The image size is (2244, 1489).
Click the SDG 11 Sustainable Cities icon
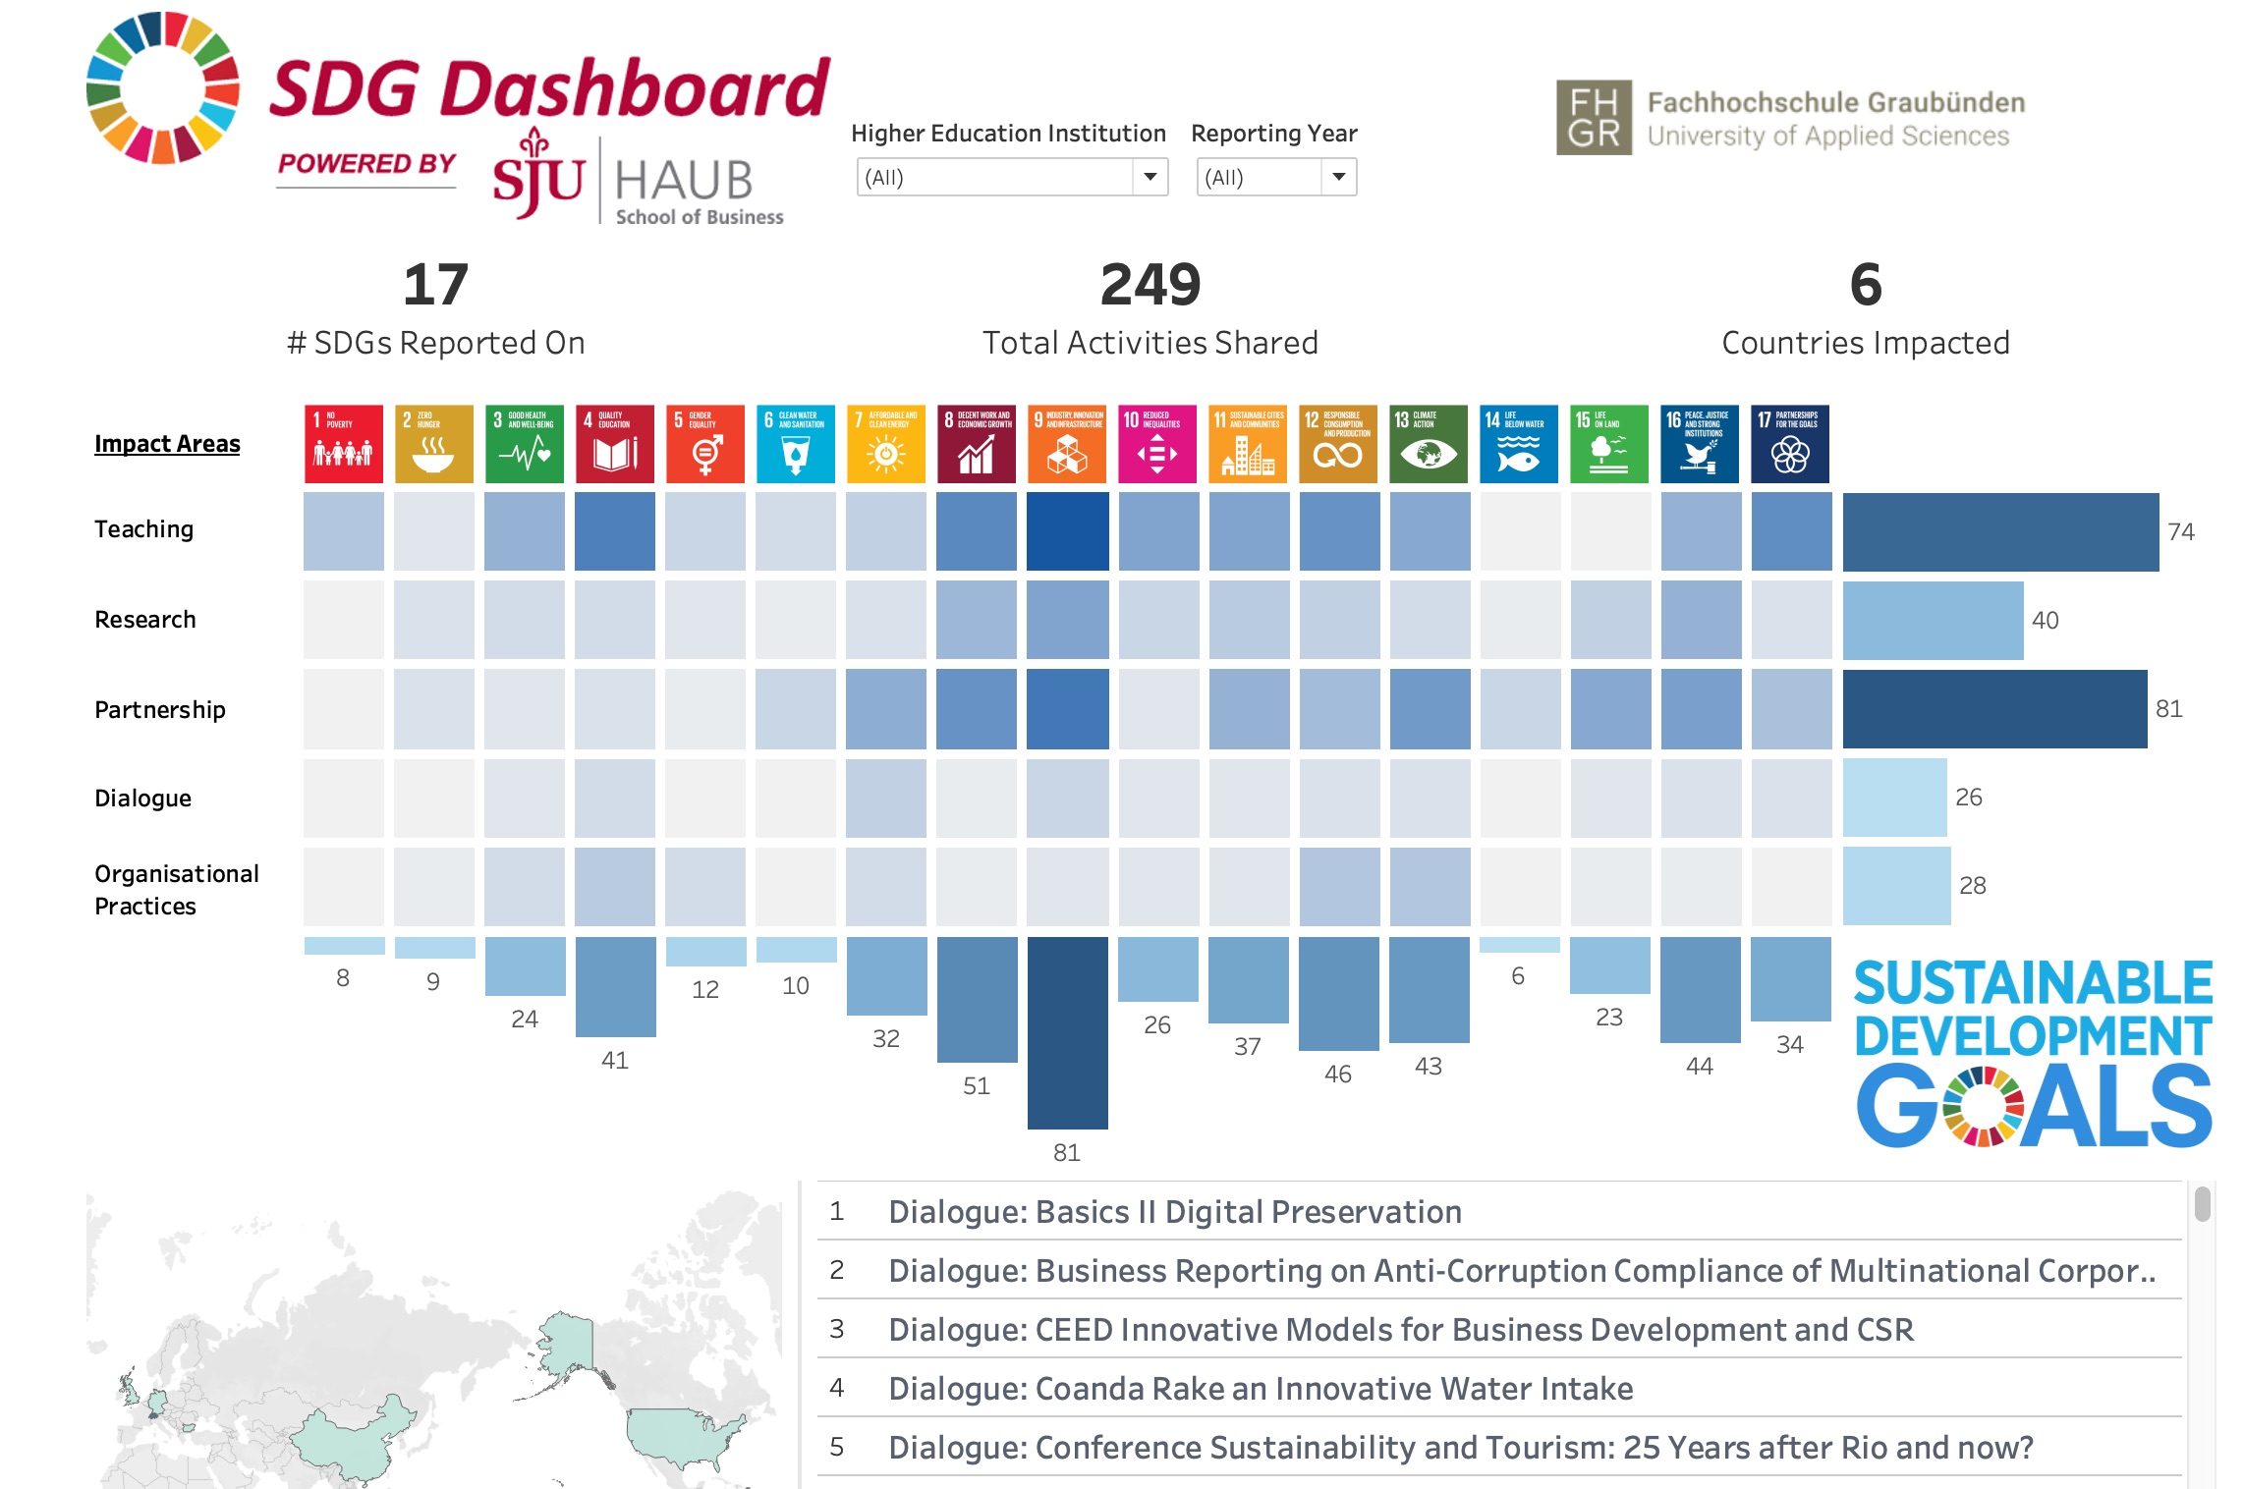(x=1247, y=444)
